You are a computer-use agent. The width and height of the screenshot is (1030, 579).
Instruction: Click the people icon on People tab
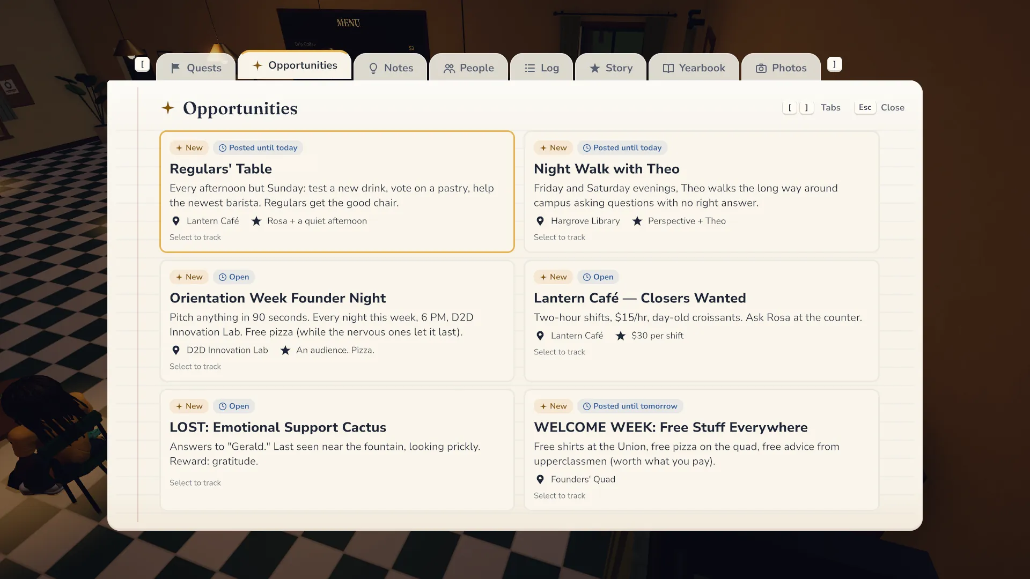(449, 68)
